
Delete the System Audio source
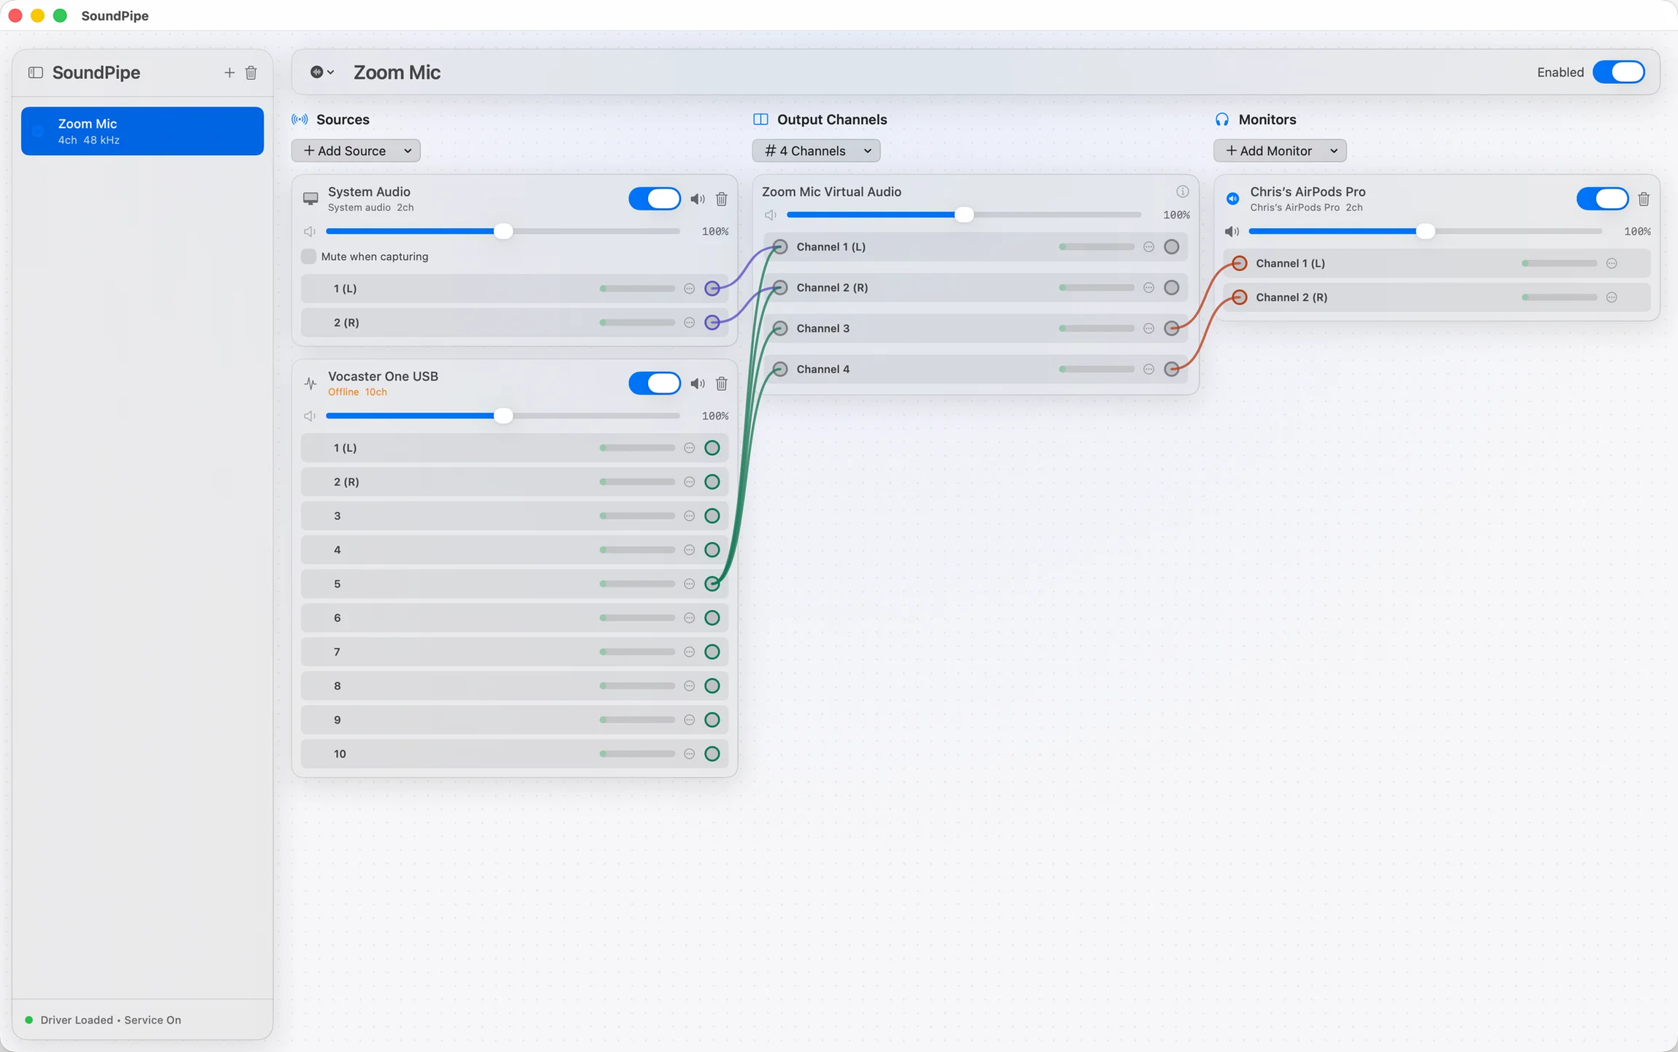722,199
